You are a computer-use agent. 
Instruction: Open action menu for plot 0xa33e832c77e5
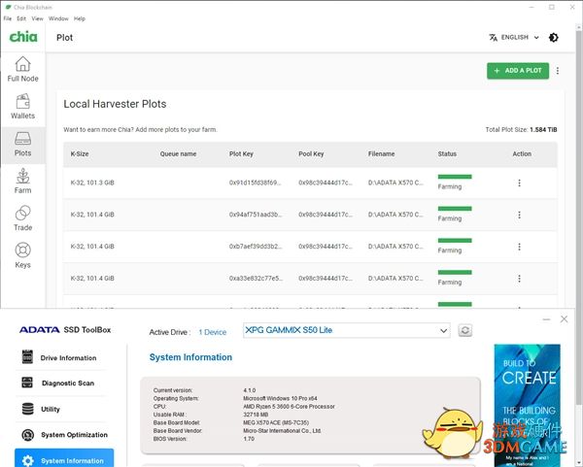tap(519, 279)
